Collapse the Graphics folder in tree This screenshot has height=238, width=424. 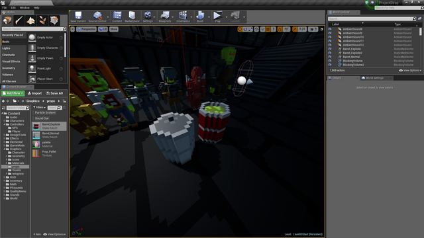click(5, 149)
